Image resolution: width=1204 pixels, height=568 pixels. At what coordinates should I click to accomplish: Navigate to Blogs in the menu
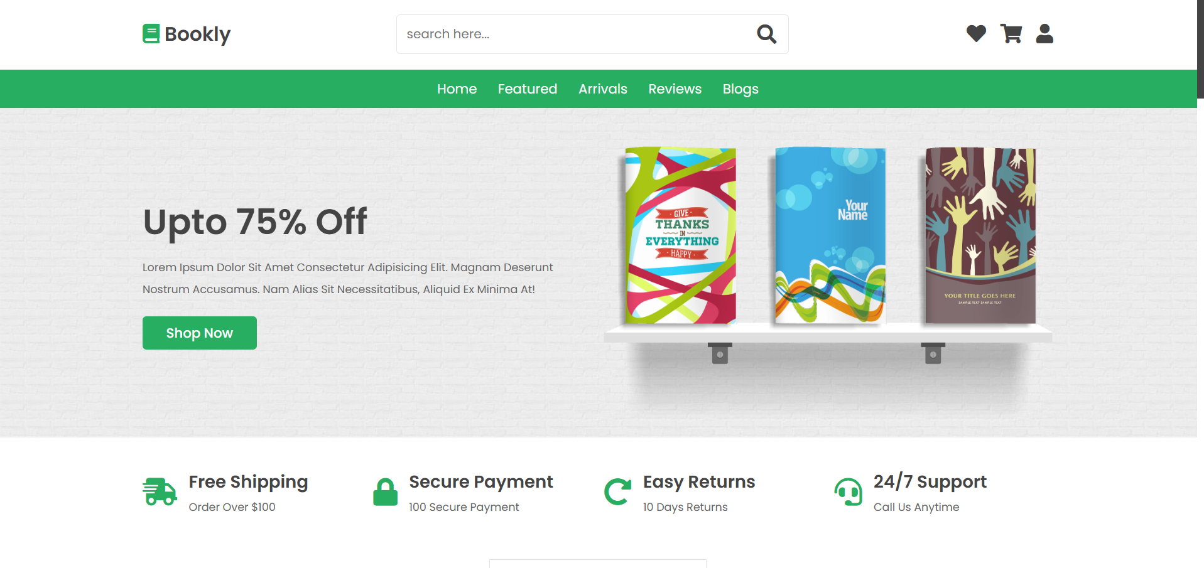click(740, 89)
